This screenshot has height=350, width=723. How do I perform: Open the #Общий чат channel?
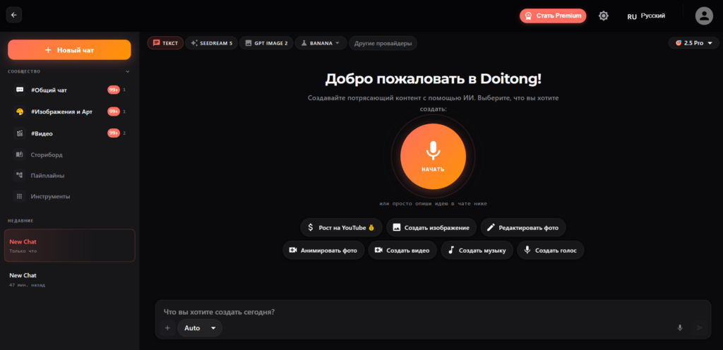tap(69, 90)
